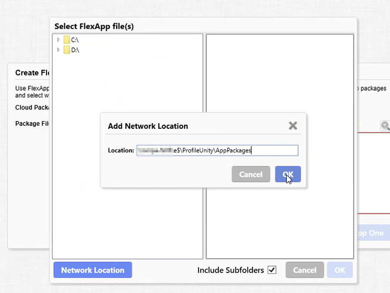Confirm file selection with bottom OK button

coord(340,270)
